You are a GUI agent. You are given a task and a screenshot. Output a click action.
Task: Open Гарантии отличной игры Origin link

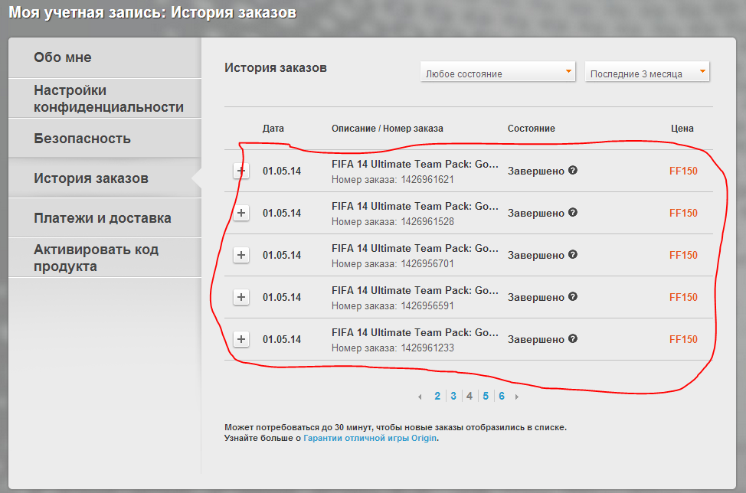370,438
